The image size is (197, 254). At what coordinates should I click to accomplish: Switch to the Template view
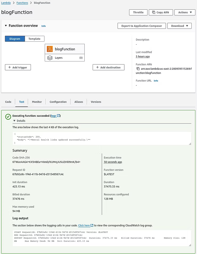[x=34, y=39]
